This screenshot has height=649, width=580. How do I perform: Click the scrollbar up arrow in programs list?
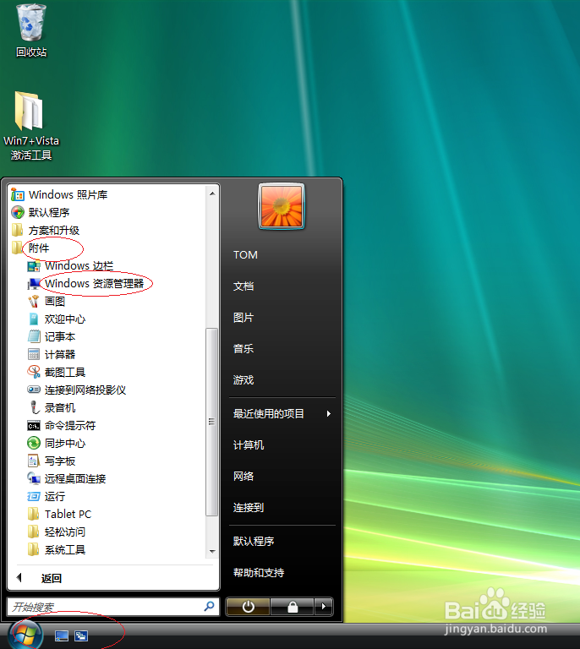pyautogui.click(x=212, y=194)
